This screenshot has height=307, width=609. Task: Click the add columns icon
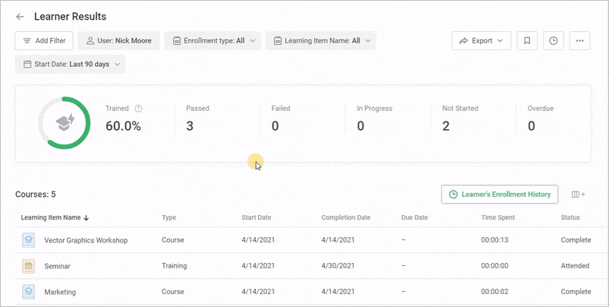[x=579, y=195]
